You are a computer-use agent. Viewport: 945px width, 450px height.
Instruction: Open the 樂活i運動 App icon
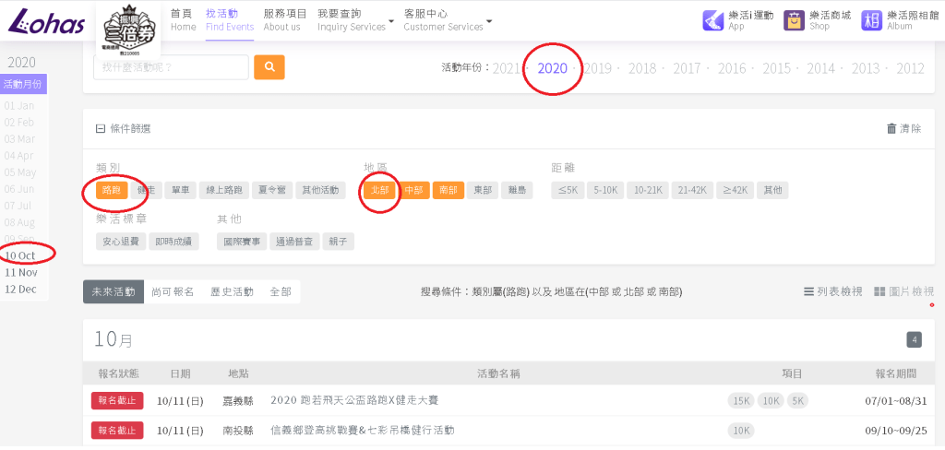pyautogui.click(x=713, y=20)
